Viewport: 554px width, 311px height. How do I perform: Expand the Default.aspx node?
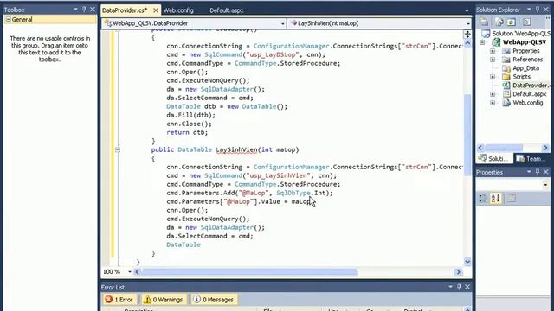coord(493,94)
